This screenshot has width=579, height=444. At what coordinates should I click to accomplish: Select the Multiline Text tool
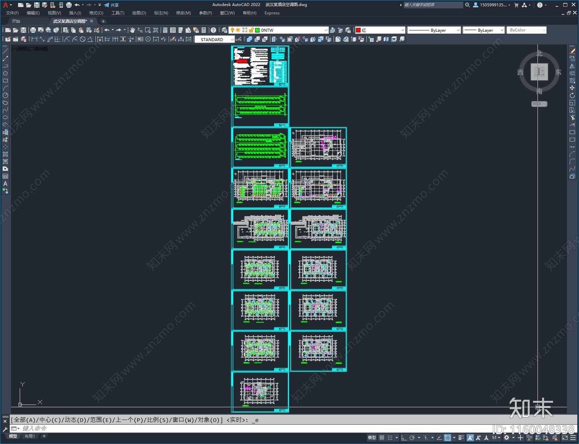5,184
